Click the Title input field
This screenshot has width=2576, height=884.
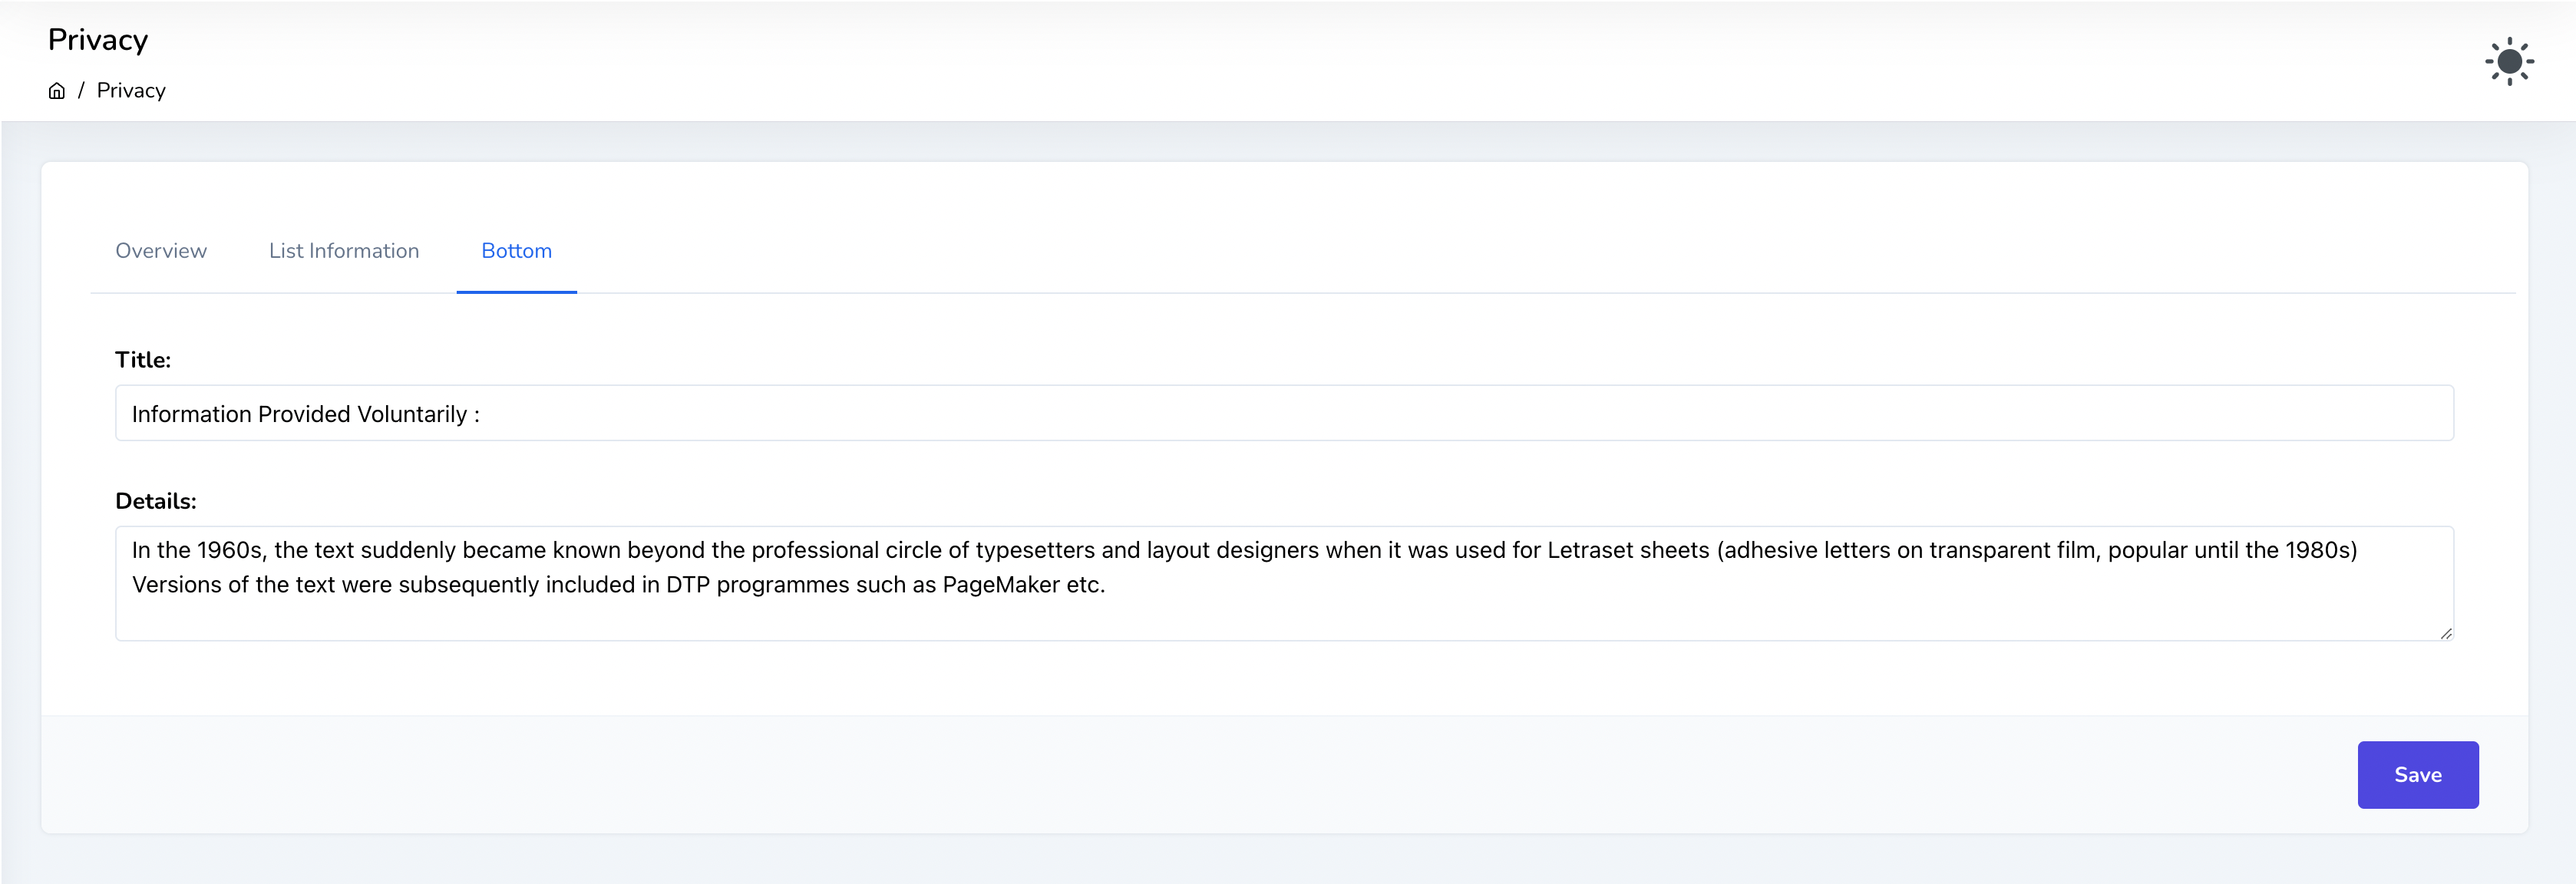coord(1284,414)
